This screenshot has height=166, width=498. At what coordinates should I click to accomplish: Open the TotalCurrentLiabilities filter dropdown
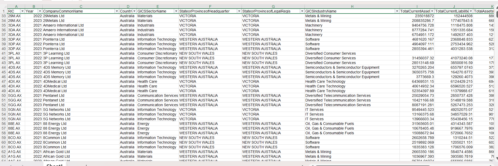click(x=471, y=11)
